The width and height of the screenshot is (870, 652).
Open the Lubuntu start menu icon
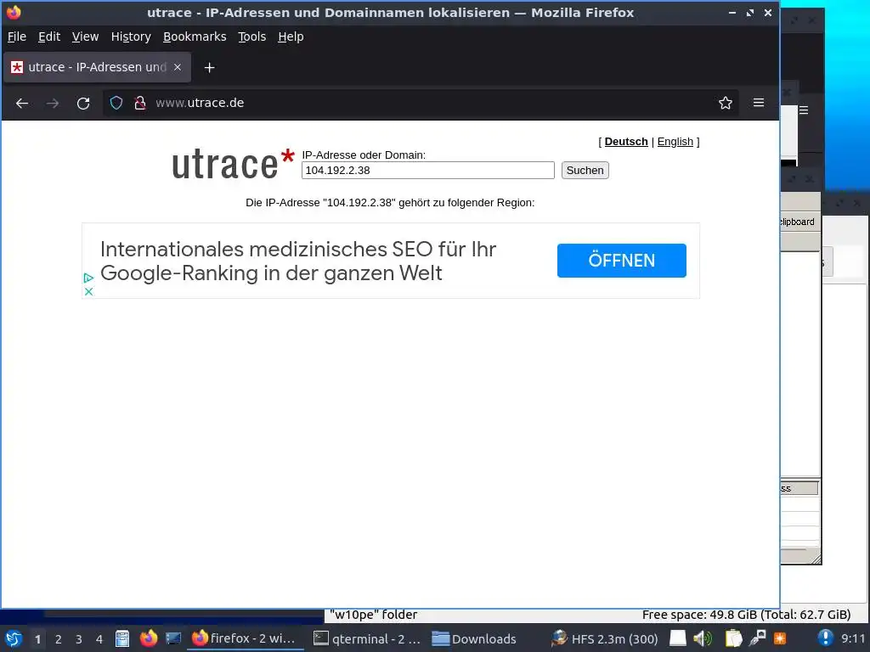click(14, 638)
